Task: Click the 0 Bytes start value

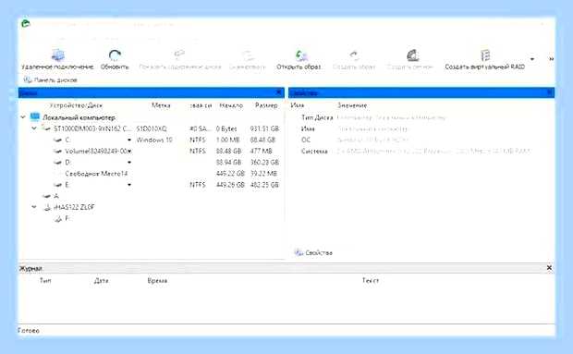Action: tap(226, 128)
